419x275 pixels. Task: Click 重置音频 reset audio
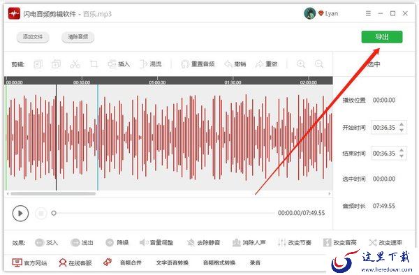[x=198, y=64]
